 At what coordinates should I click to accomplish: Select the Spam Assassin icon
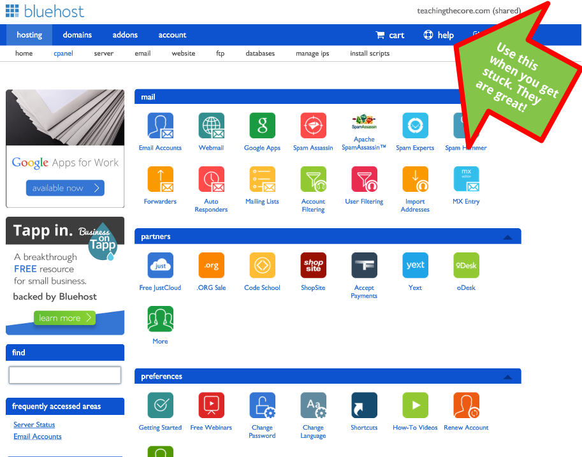pos(313,126)
